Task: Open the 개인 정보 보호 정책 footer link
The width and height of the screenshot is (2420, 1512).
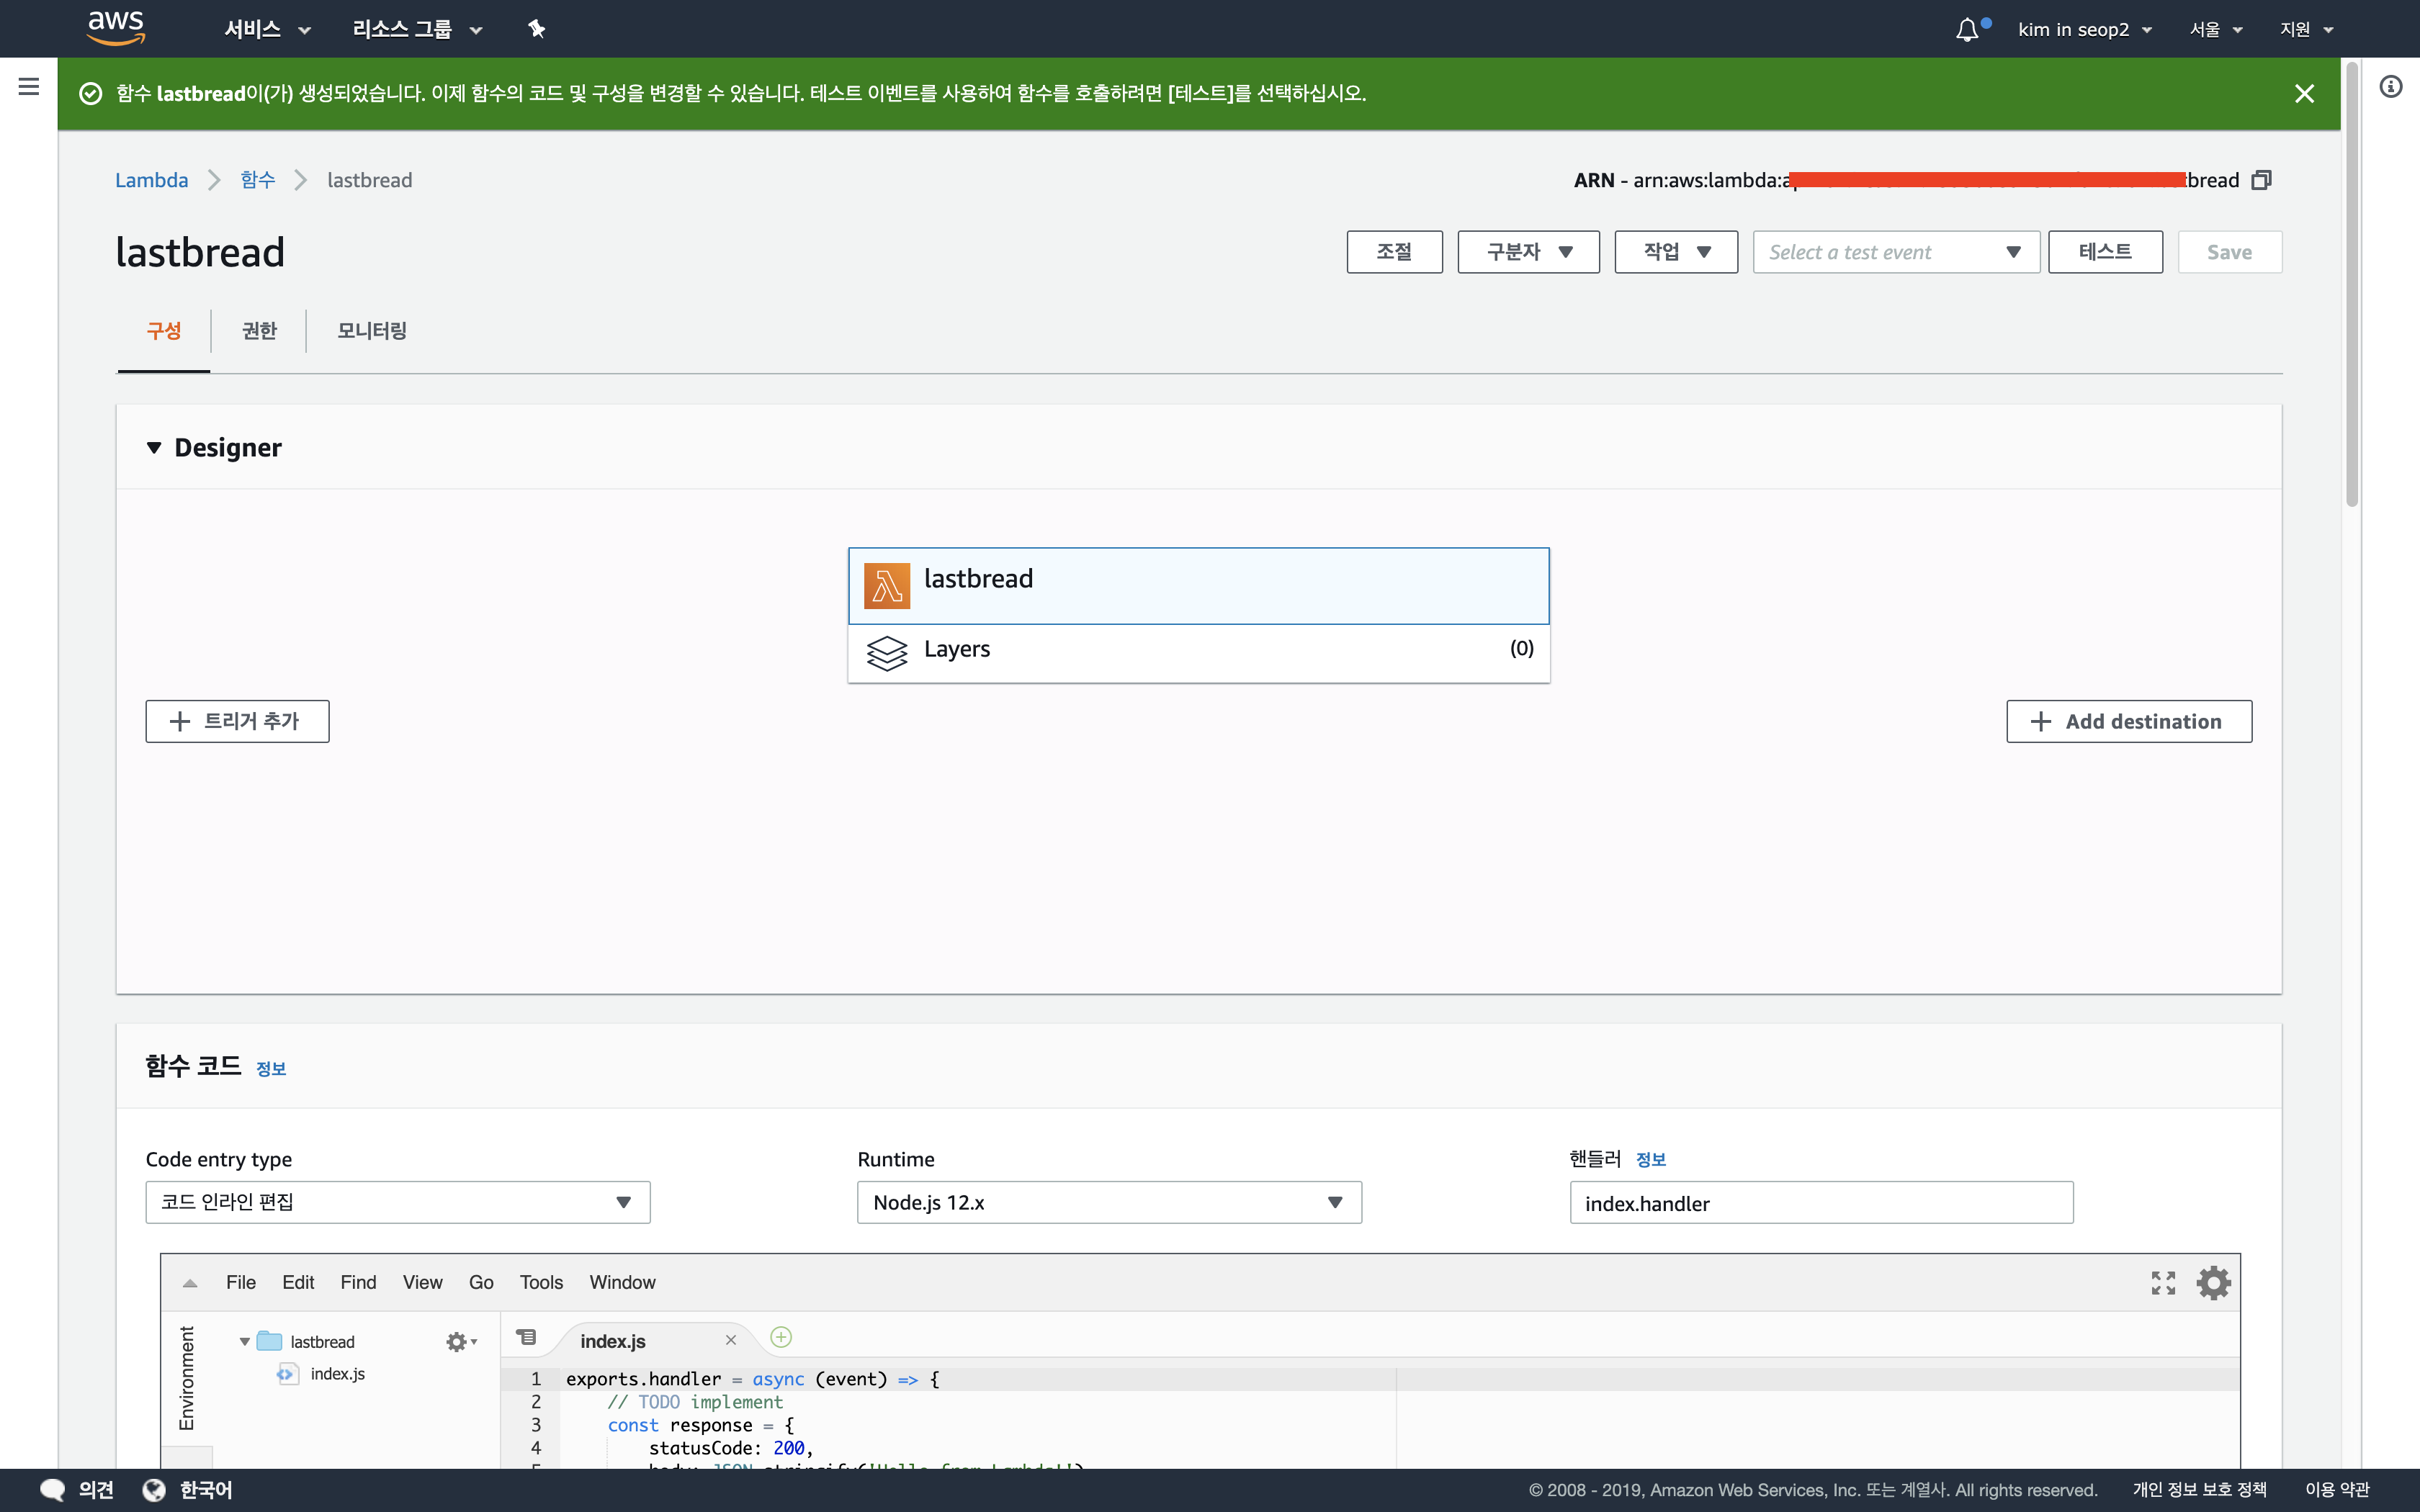Action: click(x=2199, y=1490)
